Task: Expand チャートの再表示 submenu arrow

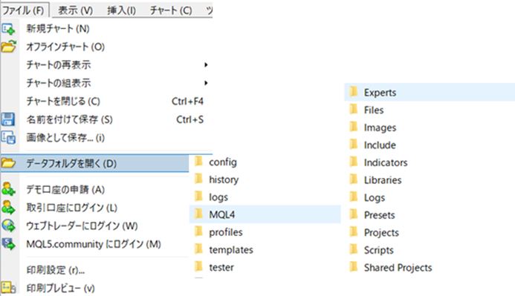Action: pyautogui.click(x=206, y=65)
